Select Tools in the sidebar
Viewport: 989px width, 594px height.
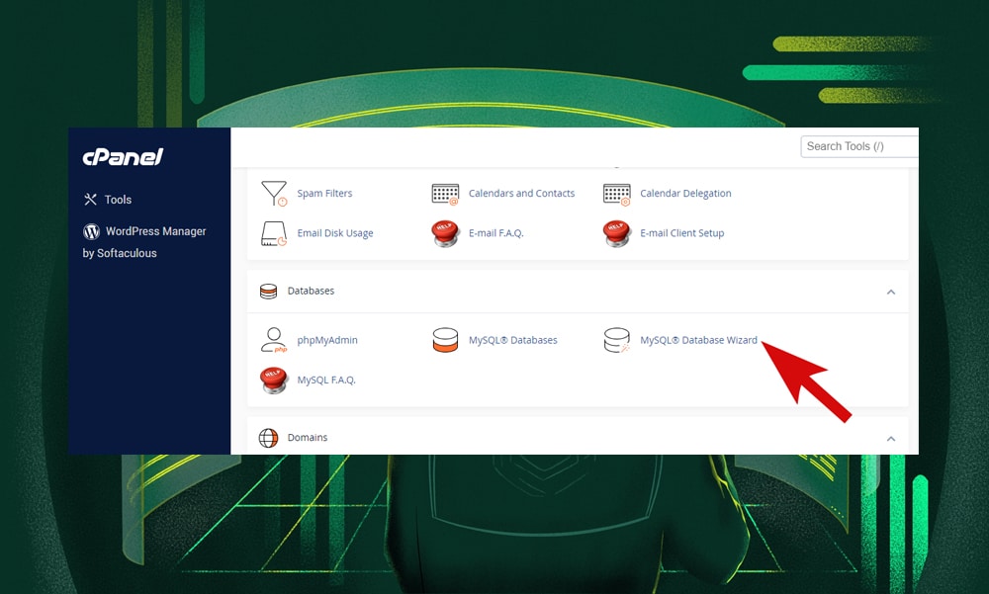(x=117, y=200)
